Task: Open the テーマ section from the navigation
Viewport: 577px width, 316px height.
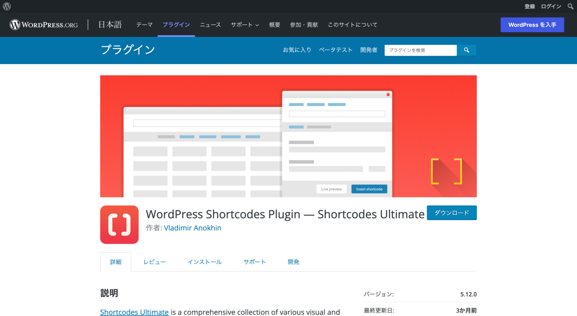Action: [144, 25]
